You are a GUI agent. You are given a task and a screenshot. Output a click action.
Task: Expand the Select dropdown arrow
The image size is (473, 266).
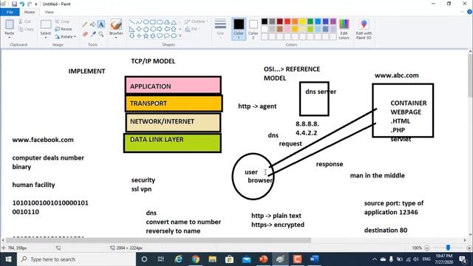(x=46, y=38)
